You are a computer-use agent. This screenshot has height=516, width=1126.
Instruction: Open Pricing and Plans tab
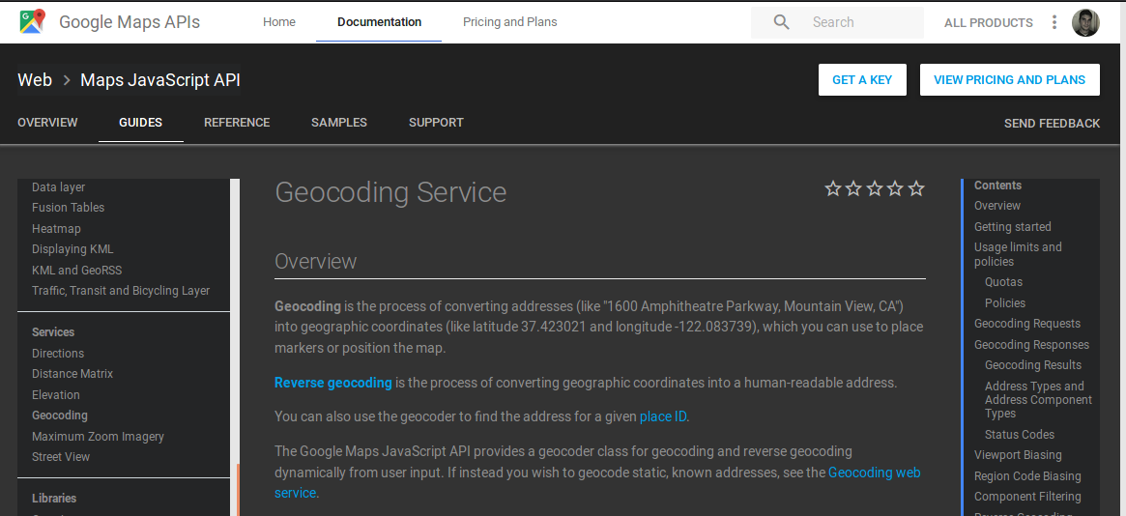click(510, 22)
